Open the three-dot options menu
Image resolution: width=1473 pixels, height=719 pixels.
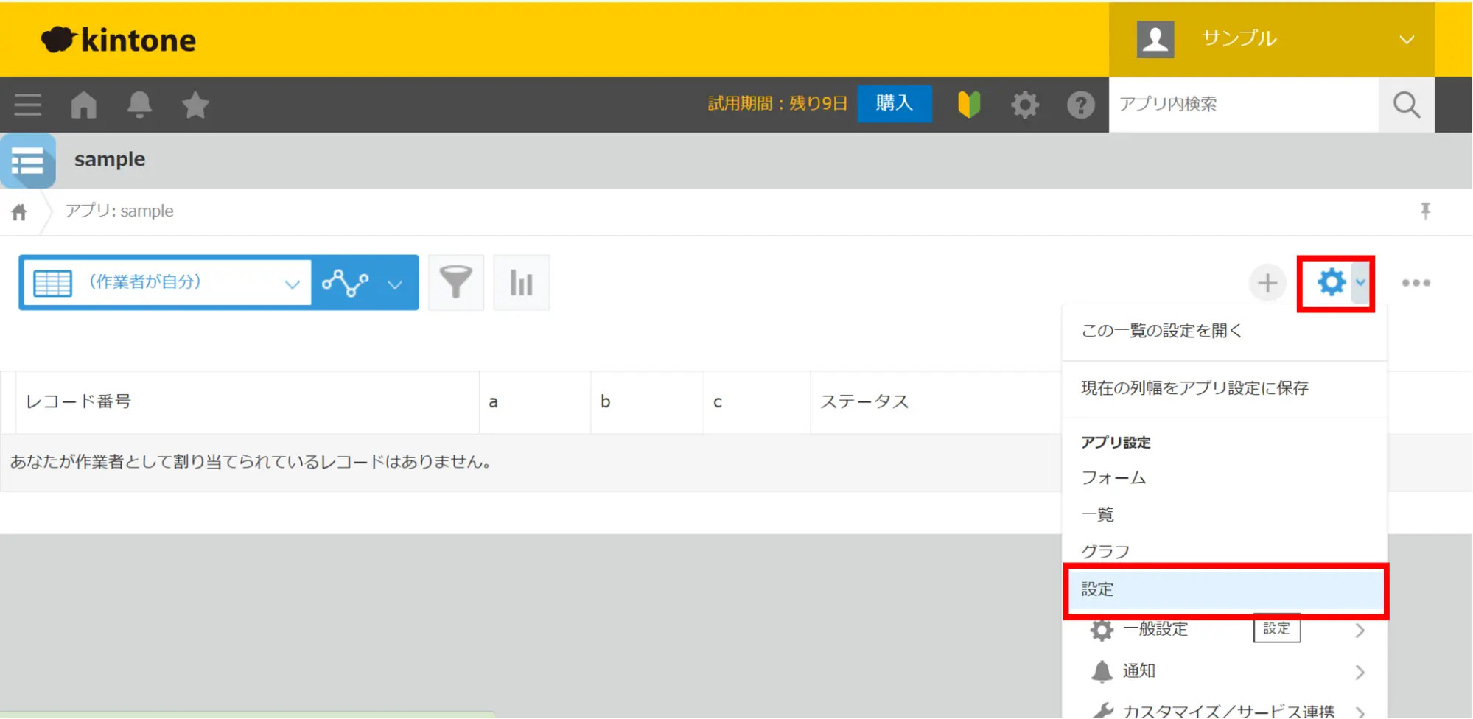[x=1416, y=283]
